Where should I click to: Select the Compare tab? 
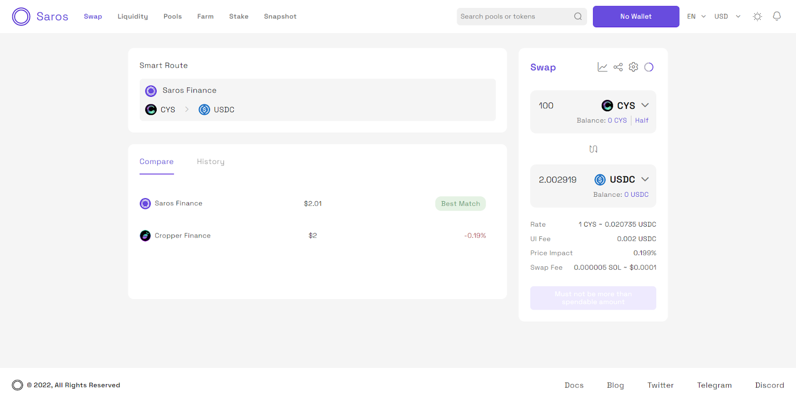pyautogui.click(x=157, y=161)
